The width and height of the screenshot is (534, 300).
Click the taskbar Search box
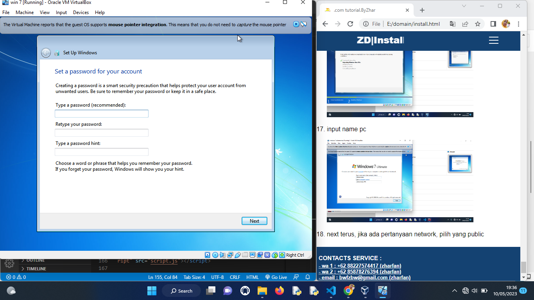(181, 291)
